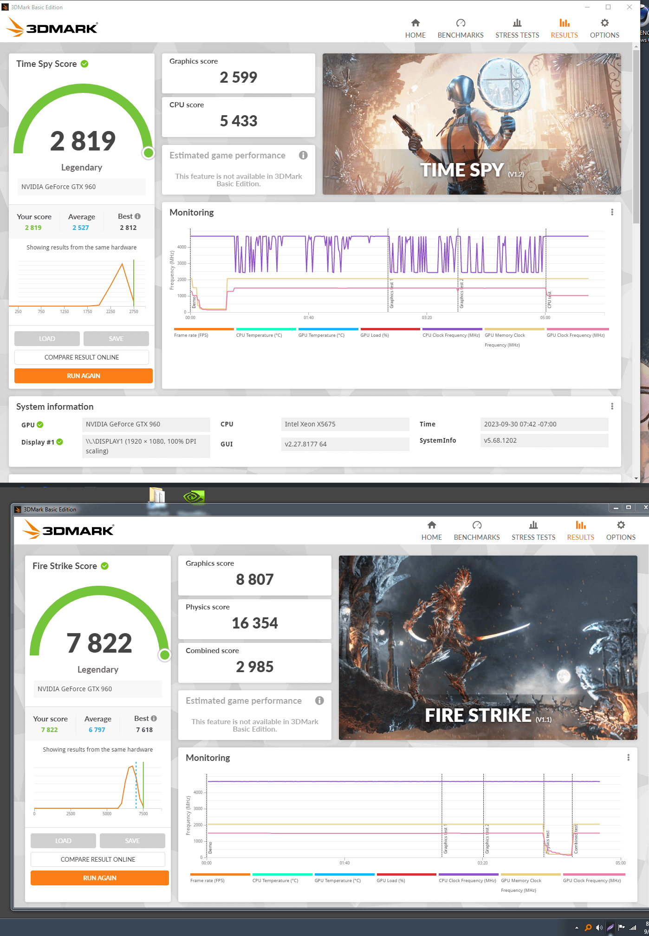Image resolution: width=649 pixels, height=936 pixels.
Task: Click the network signal bars icon in the tray
Action: [632, 928]
